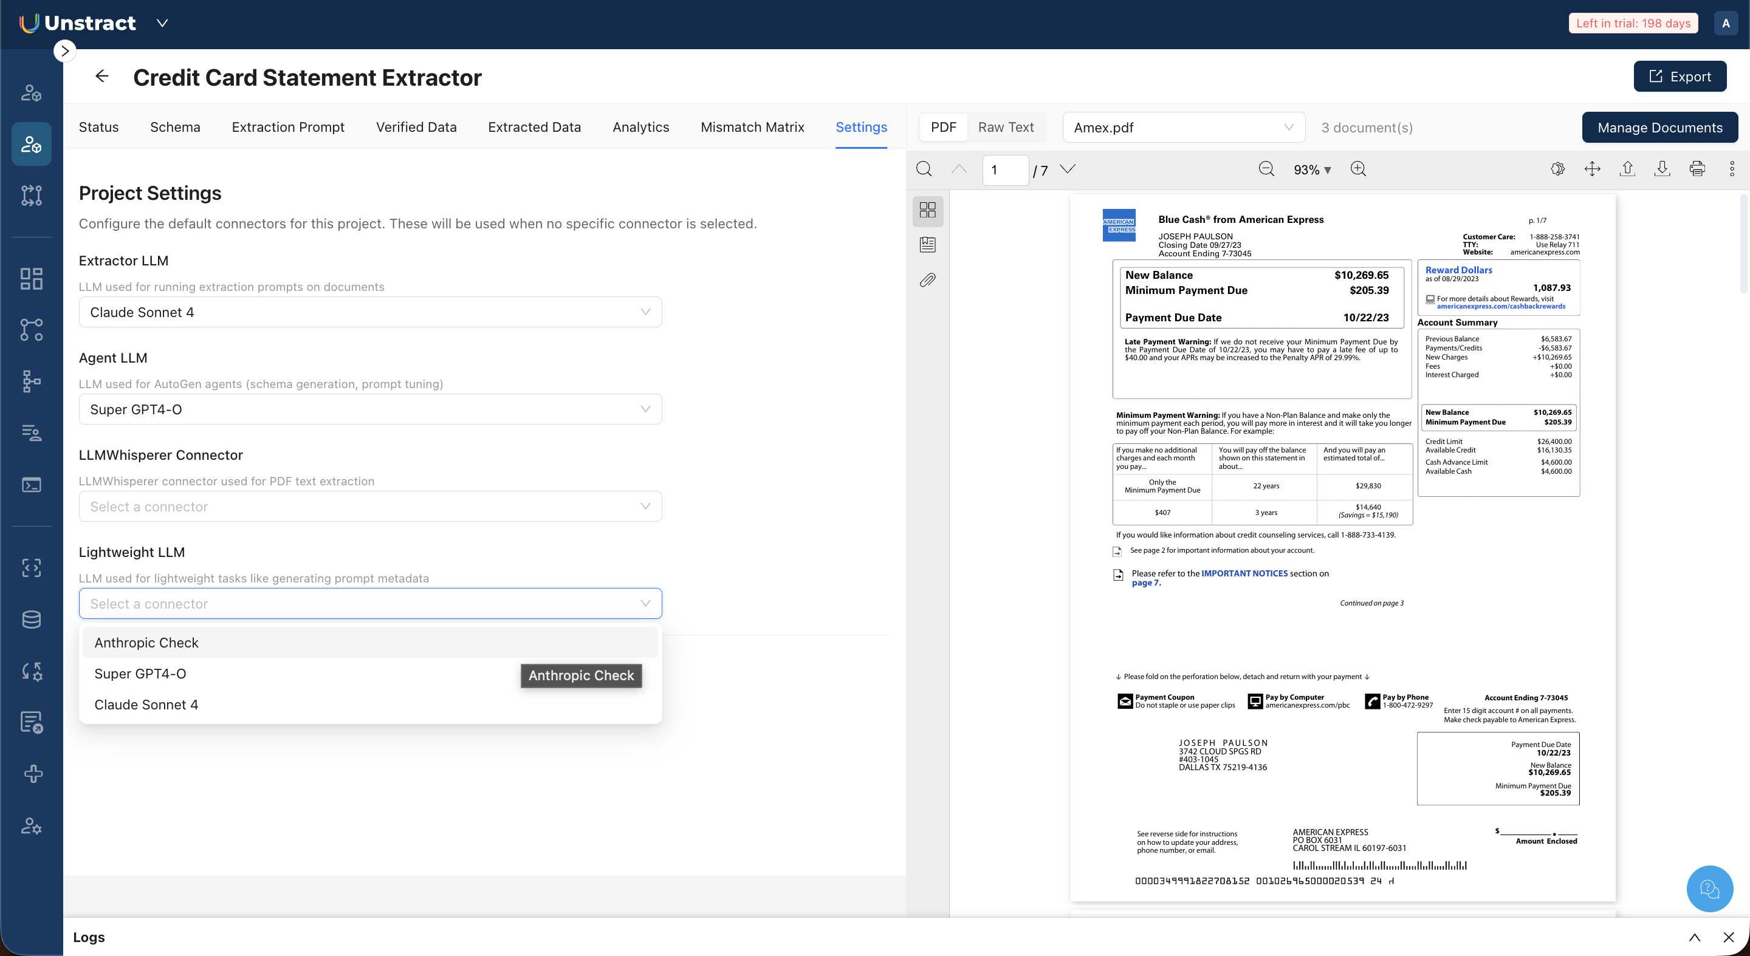The width and height of the screenshot is (1750, 956).
Task: Expand the left sidebar navigation
Action: coord(64,51)
